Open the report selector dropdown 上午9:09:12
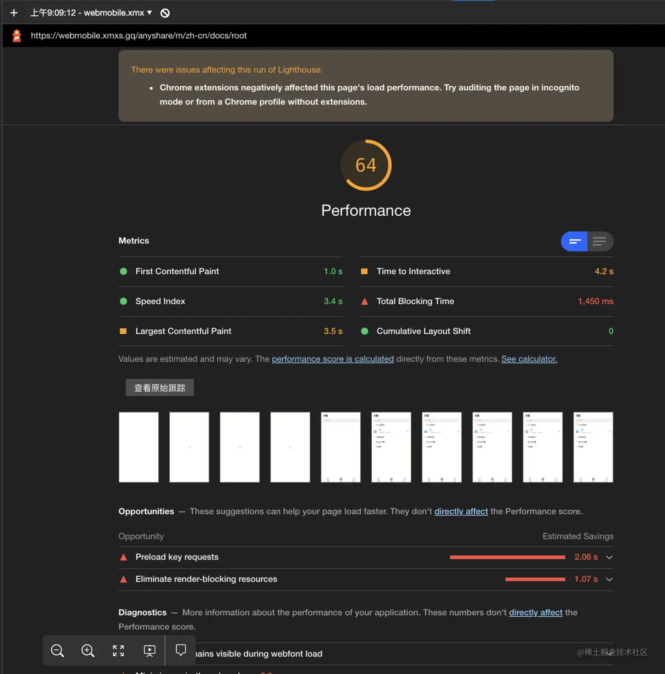Viewport: 665px width, 674px height. 91,13
